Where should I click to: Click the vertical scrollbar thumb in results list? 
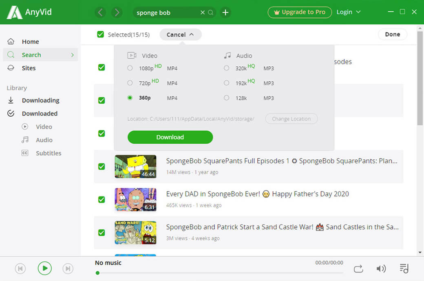click(420, 78)
